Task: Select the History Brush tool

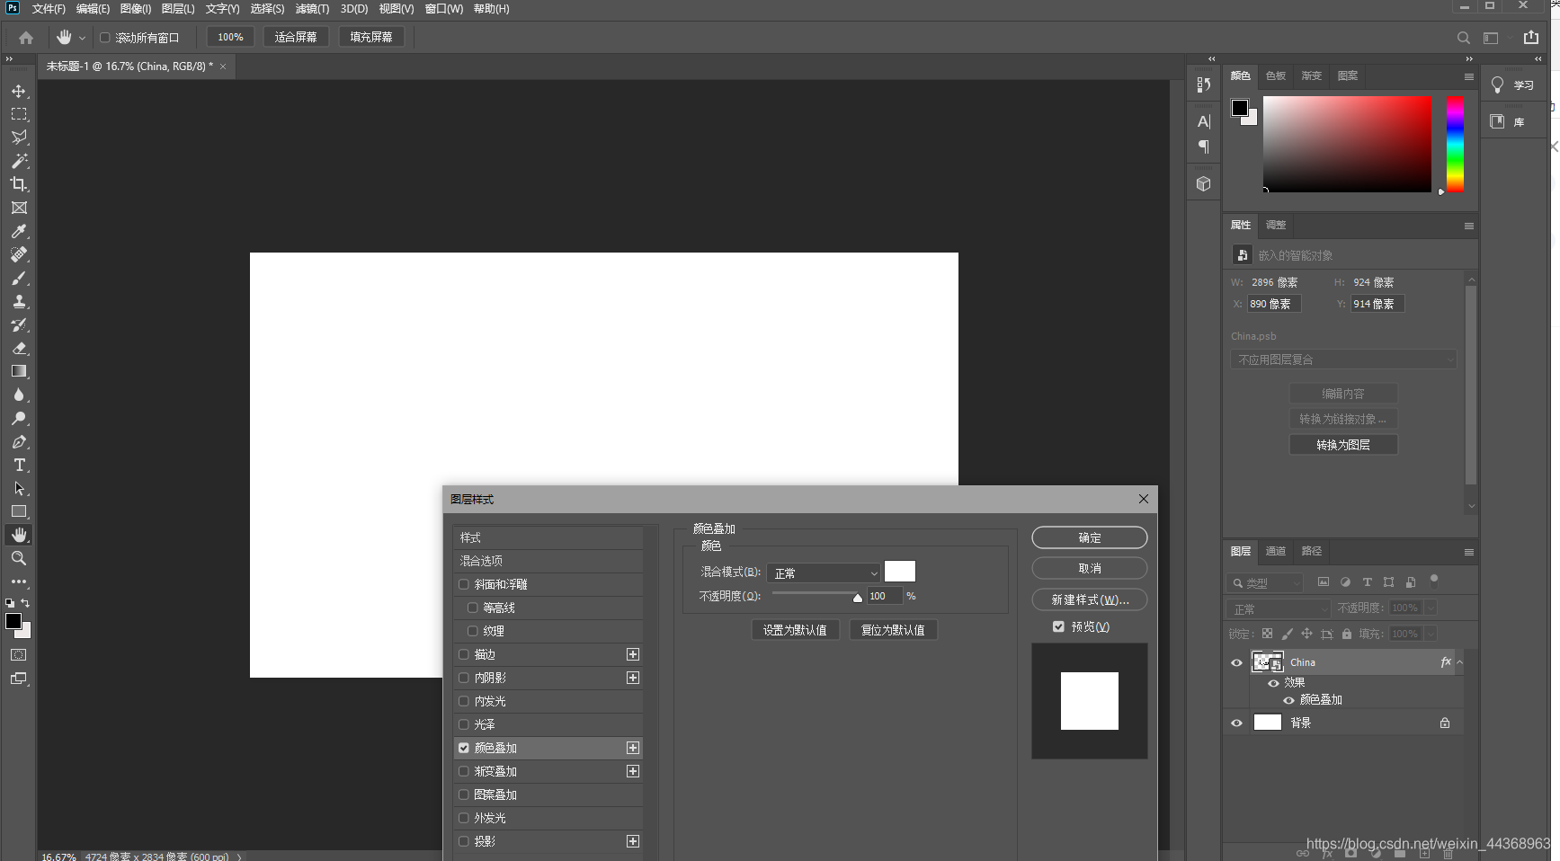Action: (19, 324)
